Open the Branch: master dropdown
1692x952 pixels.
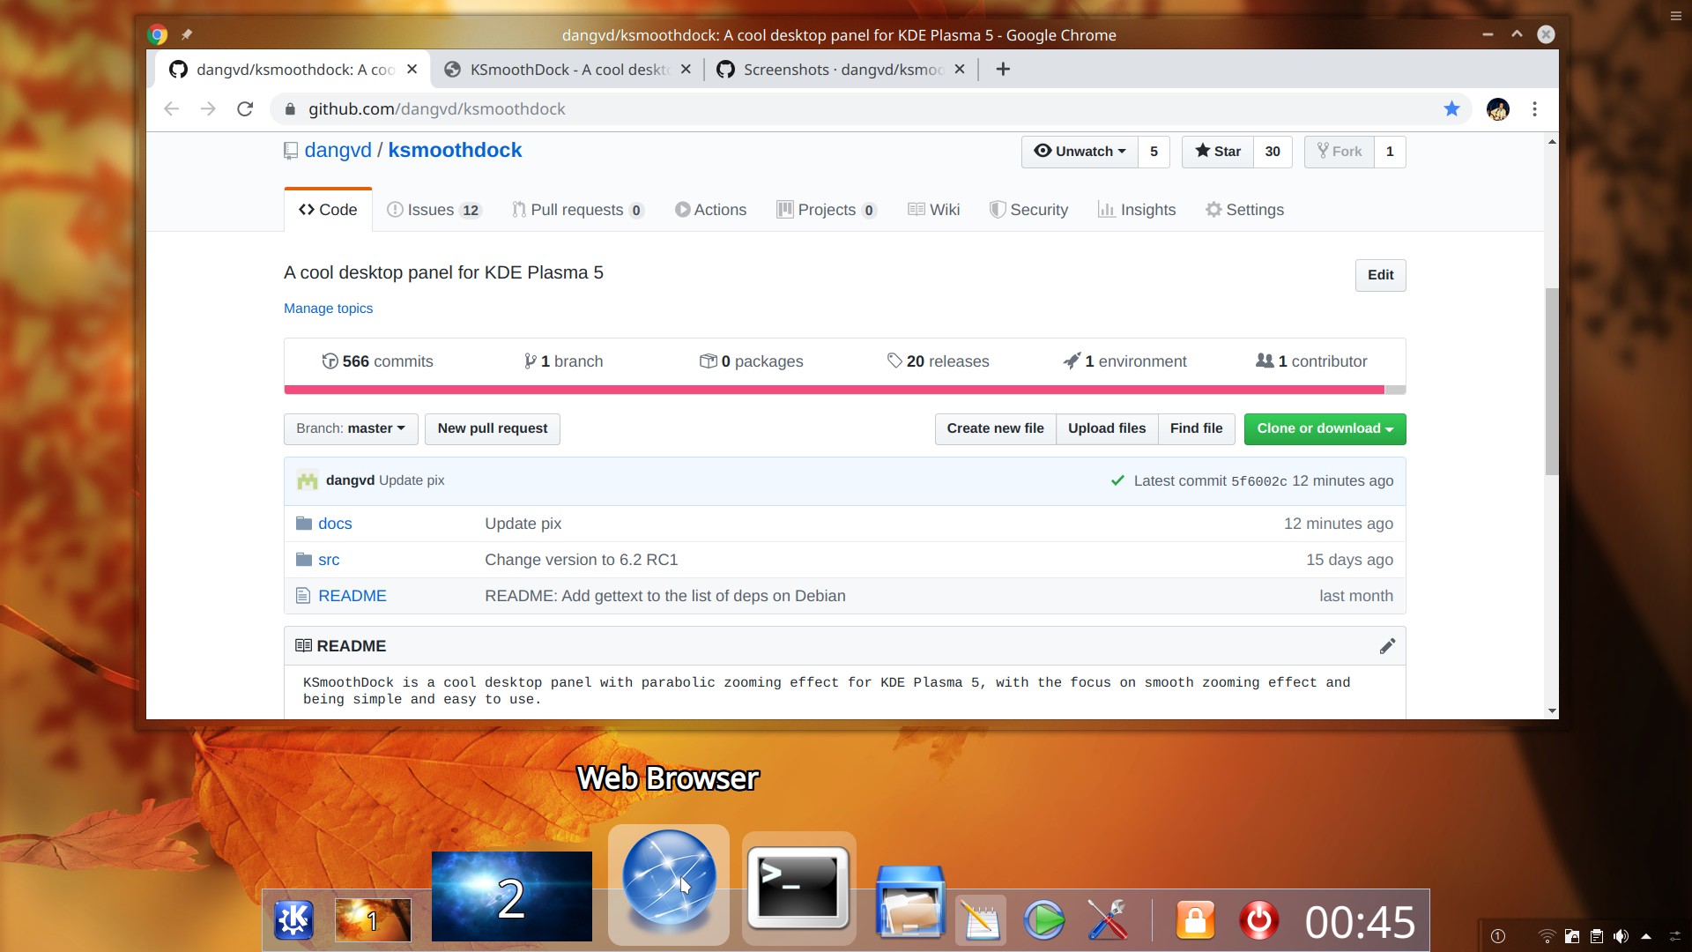tap(351, 428)
